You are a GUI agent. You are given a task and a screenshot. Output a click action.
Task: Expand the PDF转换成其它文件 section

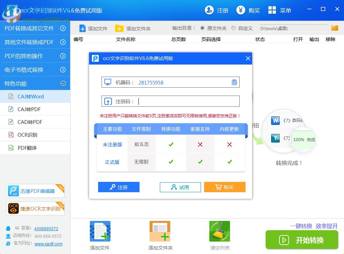point(35,28)
